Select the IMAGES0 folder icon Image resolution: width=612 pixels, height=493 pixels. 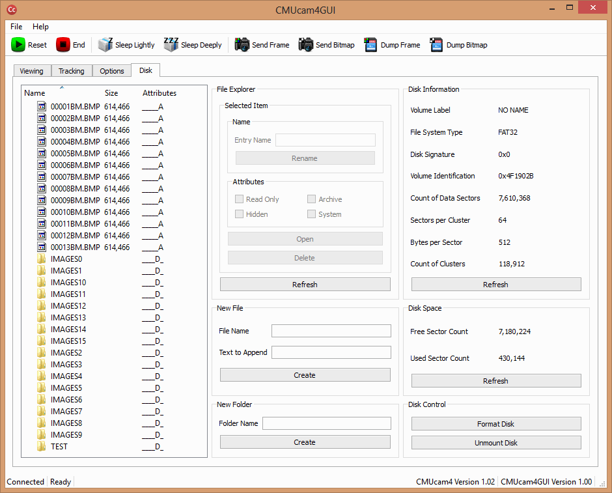42,259
